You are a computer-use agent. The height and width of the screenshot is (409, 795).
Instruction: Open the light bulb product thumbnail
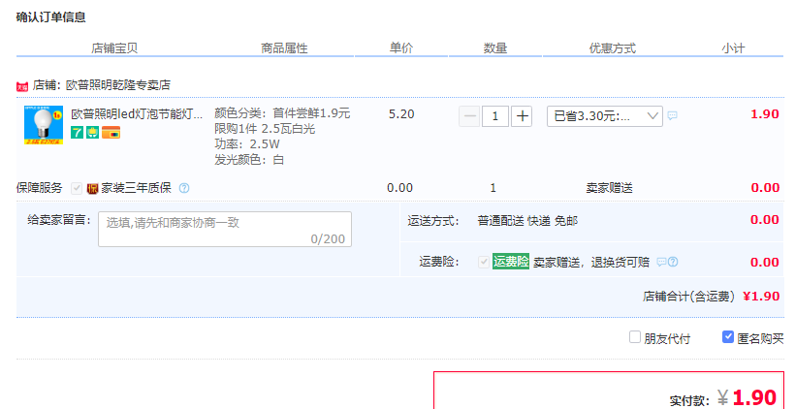(x=44, y=125)
